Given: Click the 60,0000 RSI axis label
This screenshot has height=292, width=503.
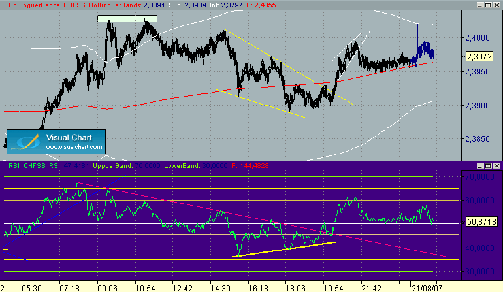Looking at the screenshot, I should click(x=480, y=201).
